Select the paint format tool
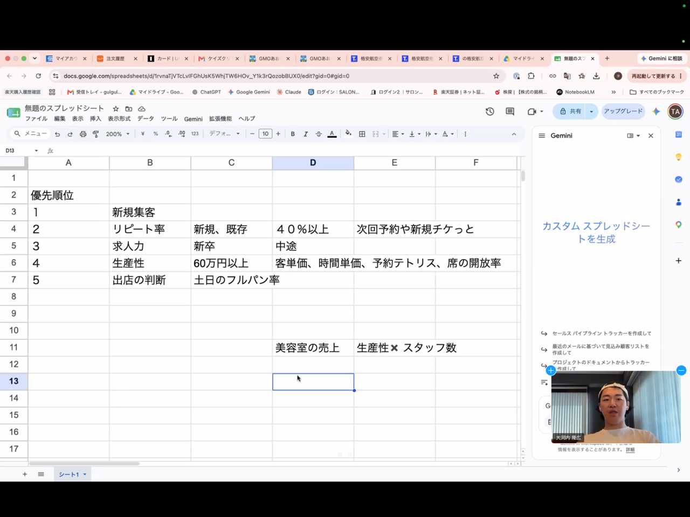The image size is (690, 517). click(96, 134)
